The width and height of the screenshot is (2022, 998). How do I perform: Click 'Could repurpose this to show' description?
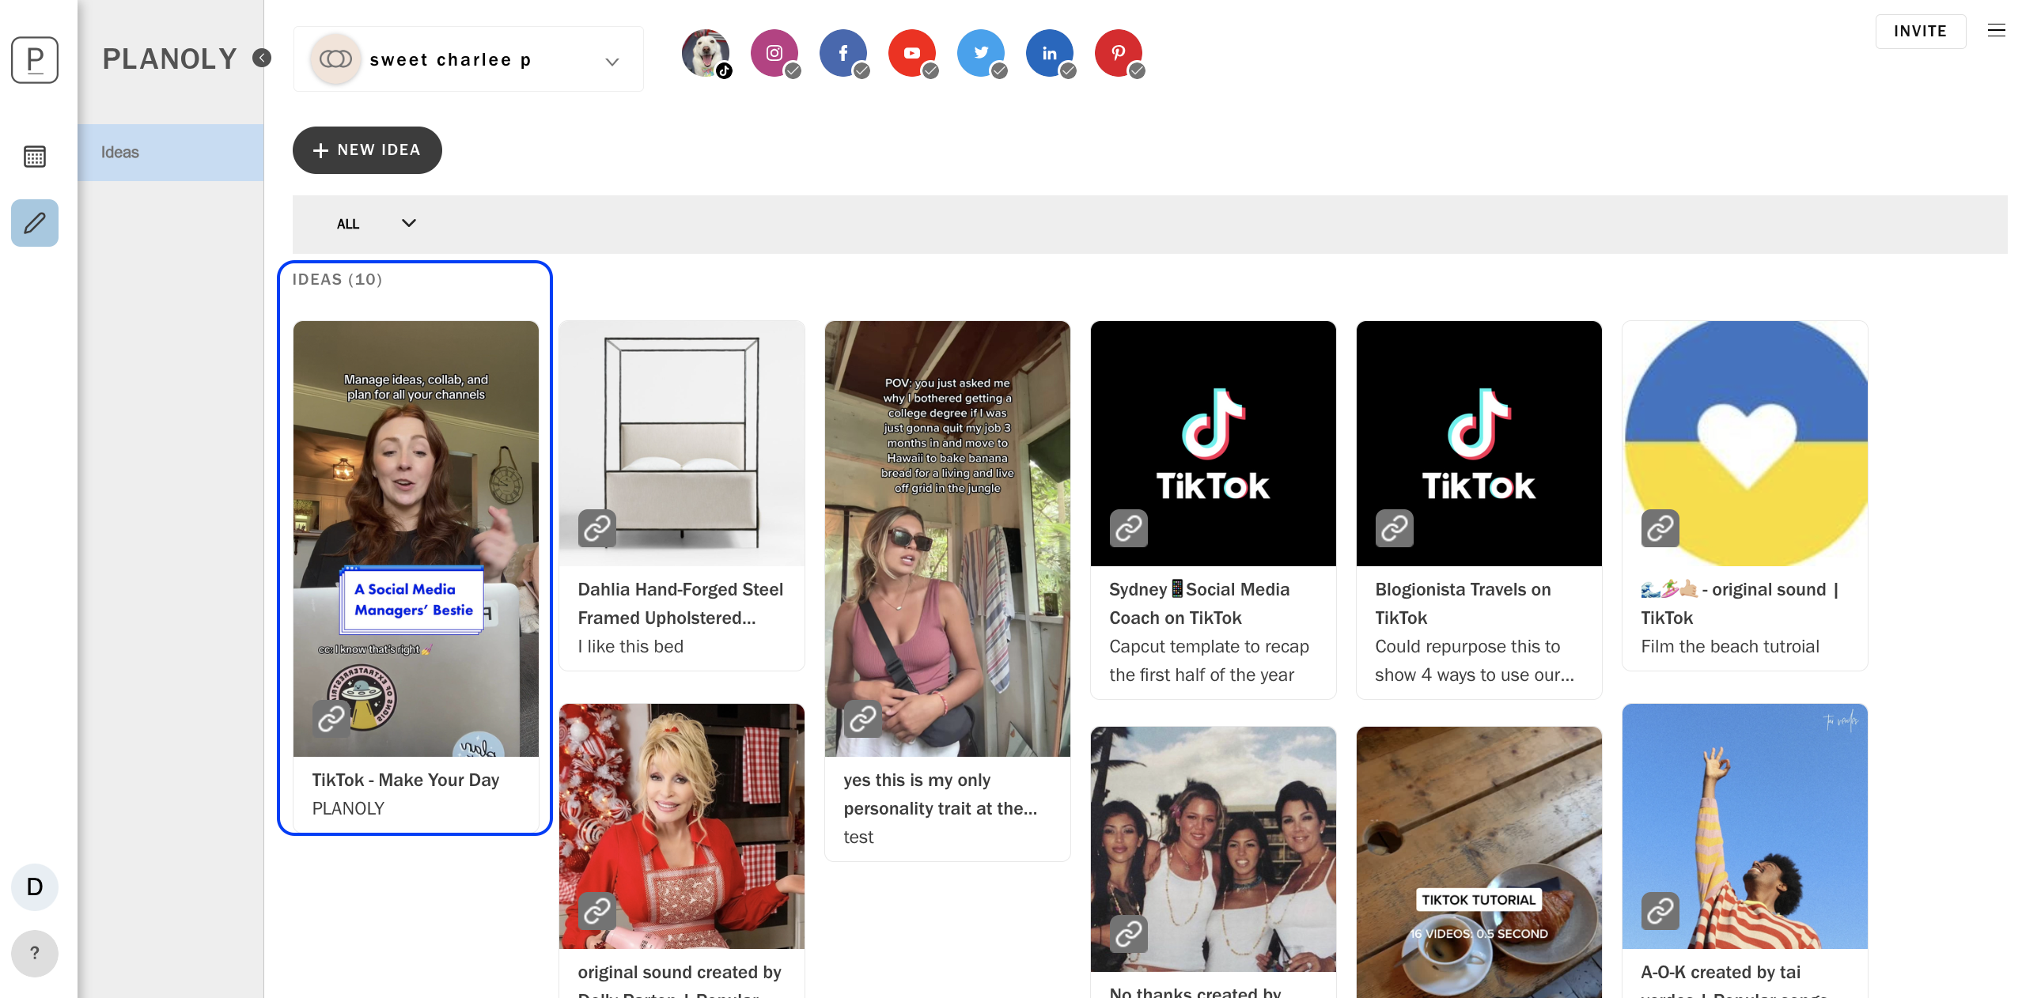click(x=1475, y=661)
